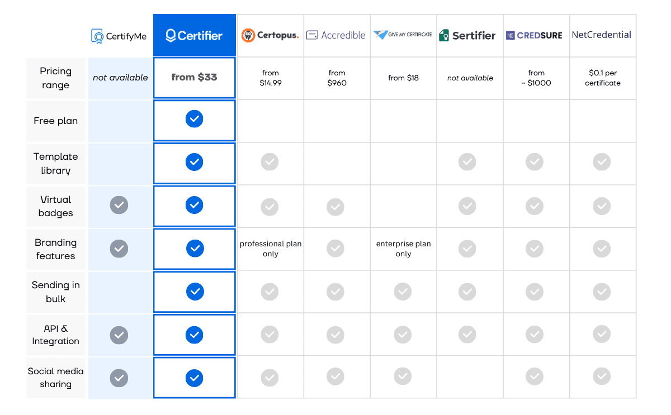The width and height of the screenshot is (671, 415).
Task: Click NetCredential Social media sharing checkmark
Action: tap(602, 376)
